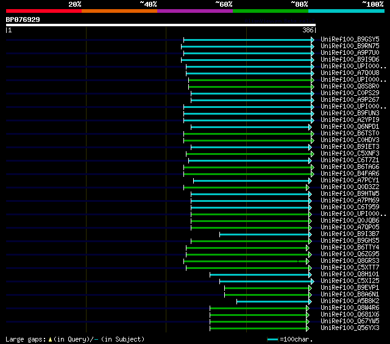Click the short cyan B9I3B7 alignment bar
The image size is (390, 344).
pyautogui.click(x=264, y=234)
